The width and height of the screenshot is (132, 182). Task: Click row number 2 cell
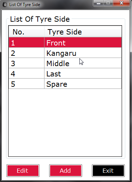(26, 53)
